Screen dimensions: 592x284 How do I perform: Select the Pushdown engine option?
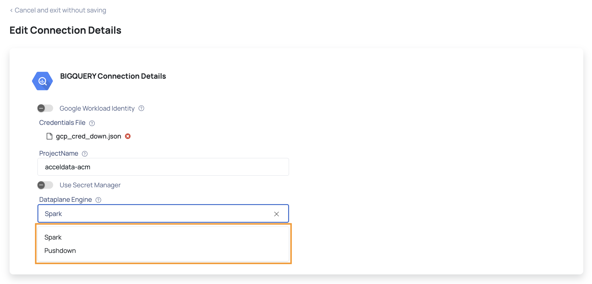60,251
